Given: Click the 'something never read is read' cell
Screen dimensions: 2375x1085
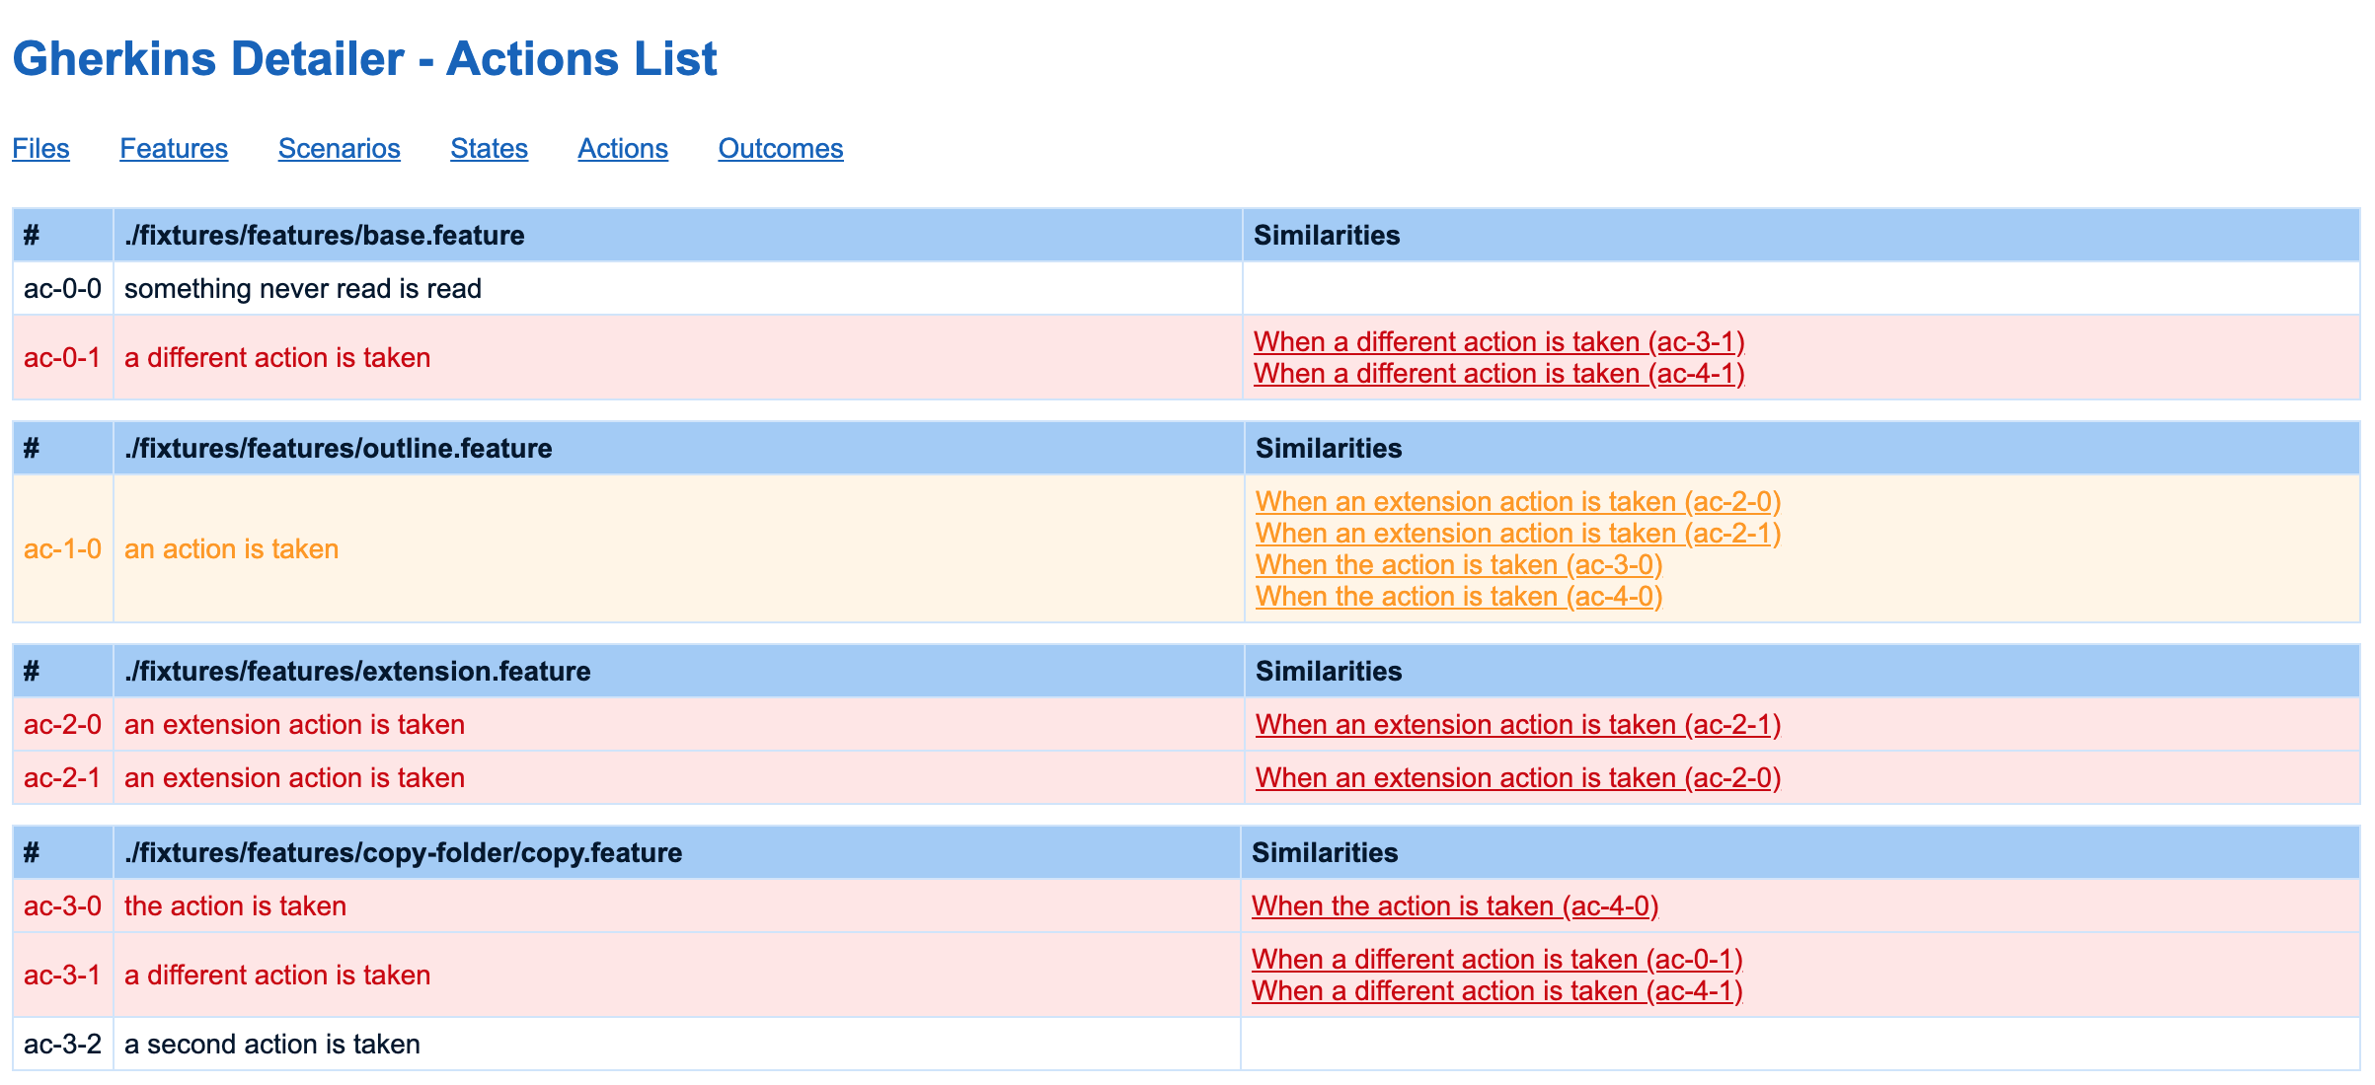Looking at the screenshot, I should coord(302,288).
